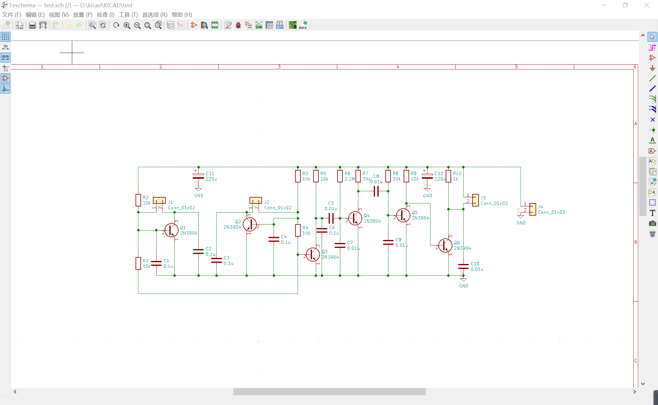Click the BACK import footprint icon

point(303,25)
